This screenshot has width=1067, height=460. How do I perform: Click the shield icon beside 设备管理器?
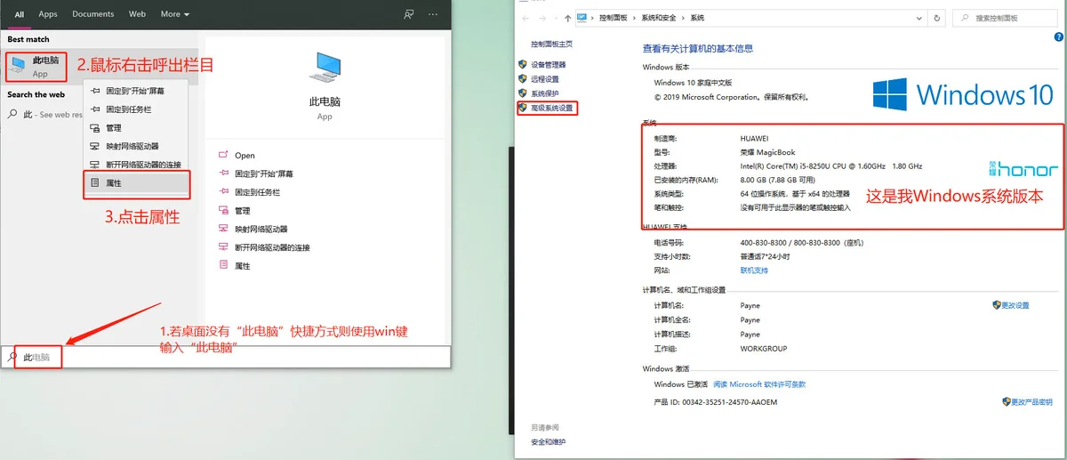tap(523, 65)
